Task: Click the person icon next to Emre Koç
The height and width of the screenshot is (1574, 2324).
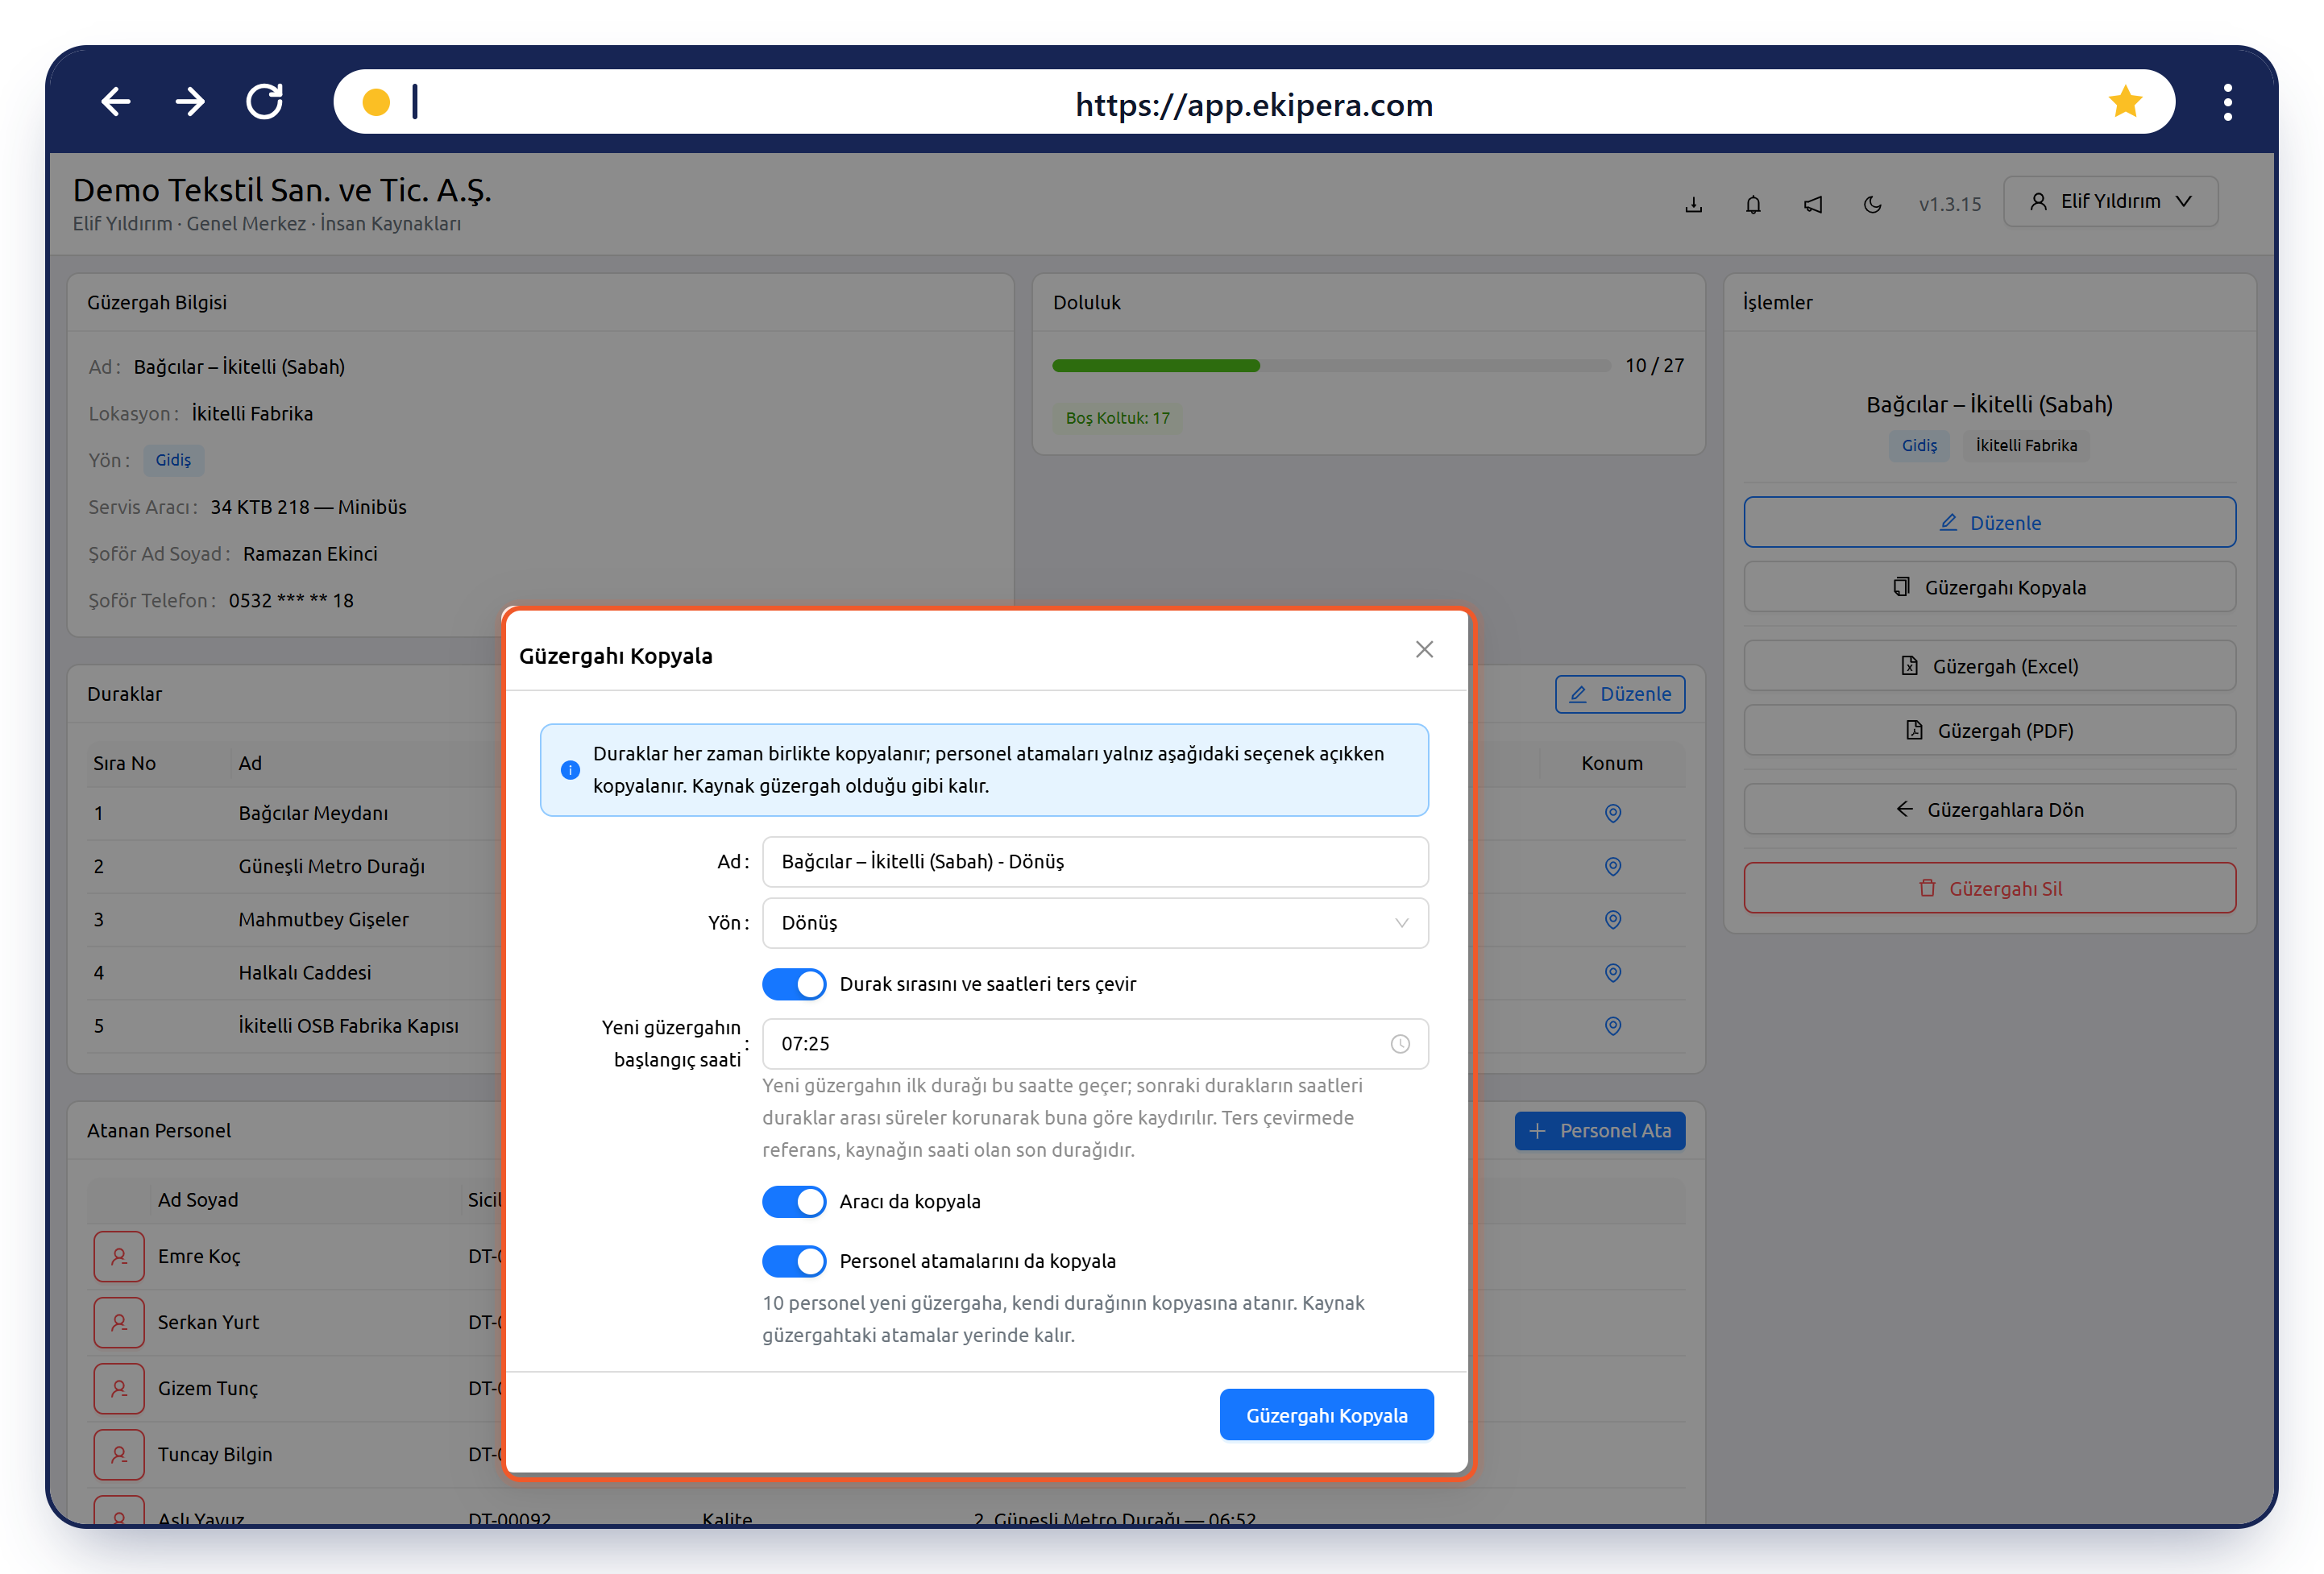Action: [119, 1256]
